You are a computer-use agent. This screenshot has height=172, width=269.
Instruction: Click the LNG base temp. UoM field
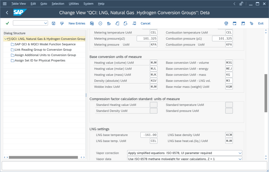point(153,141)
